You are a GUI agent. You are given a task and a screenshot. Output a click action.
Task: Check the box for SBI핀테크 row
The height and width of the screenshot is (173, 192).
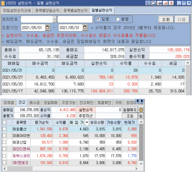click(4, 162)
